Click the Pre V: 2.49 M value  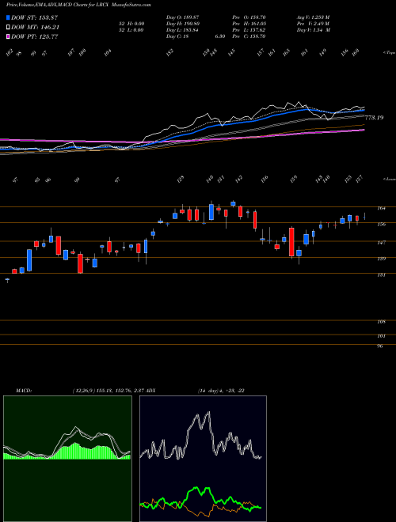click(314, 24)
